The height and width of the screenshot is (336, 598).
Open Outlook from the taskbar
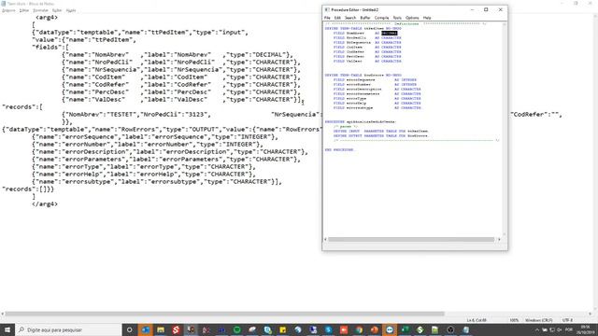(146, 329)
